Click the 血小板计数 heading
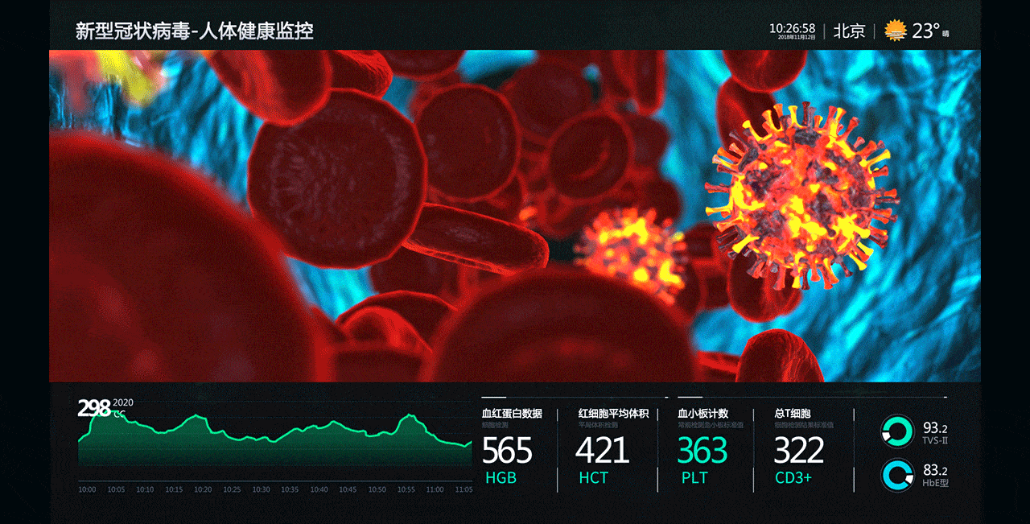The image size is (1030, 524). point(703,414)
